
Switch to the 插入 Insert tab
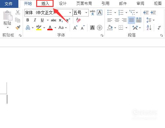(45, 4)
